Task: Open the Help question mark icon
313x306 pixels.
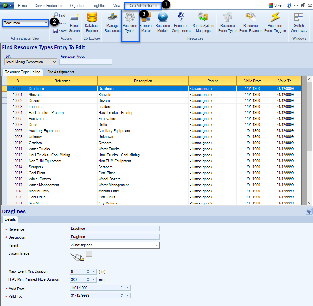Action: click(289, 6)
